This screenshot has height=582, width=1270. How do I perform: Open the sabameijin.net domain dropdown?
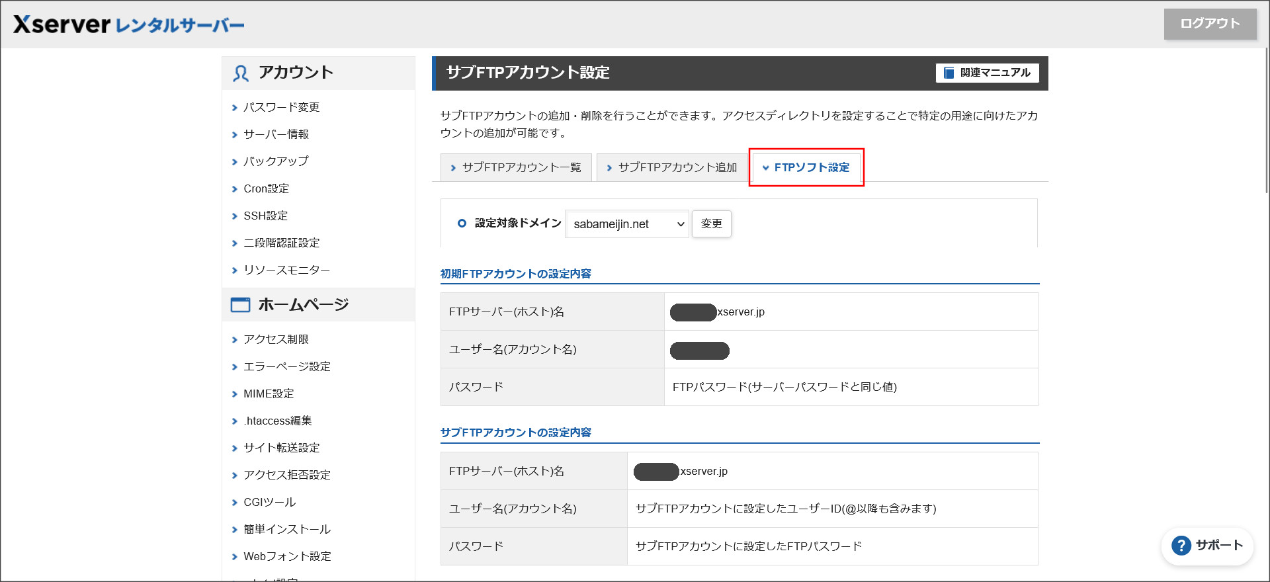click(627, 224)
